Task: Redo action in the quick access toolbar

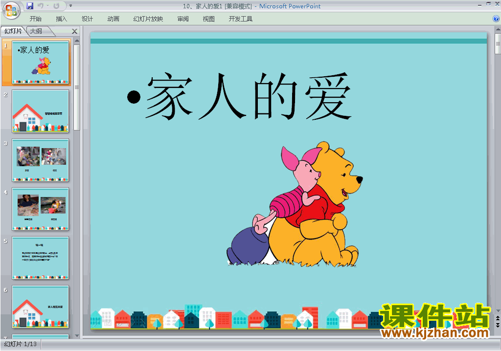Action: 57,6
